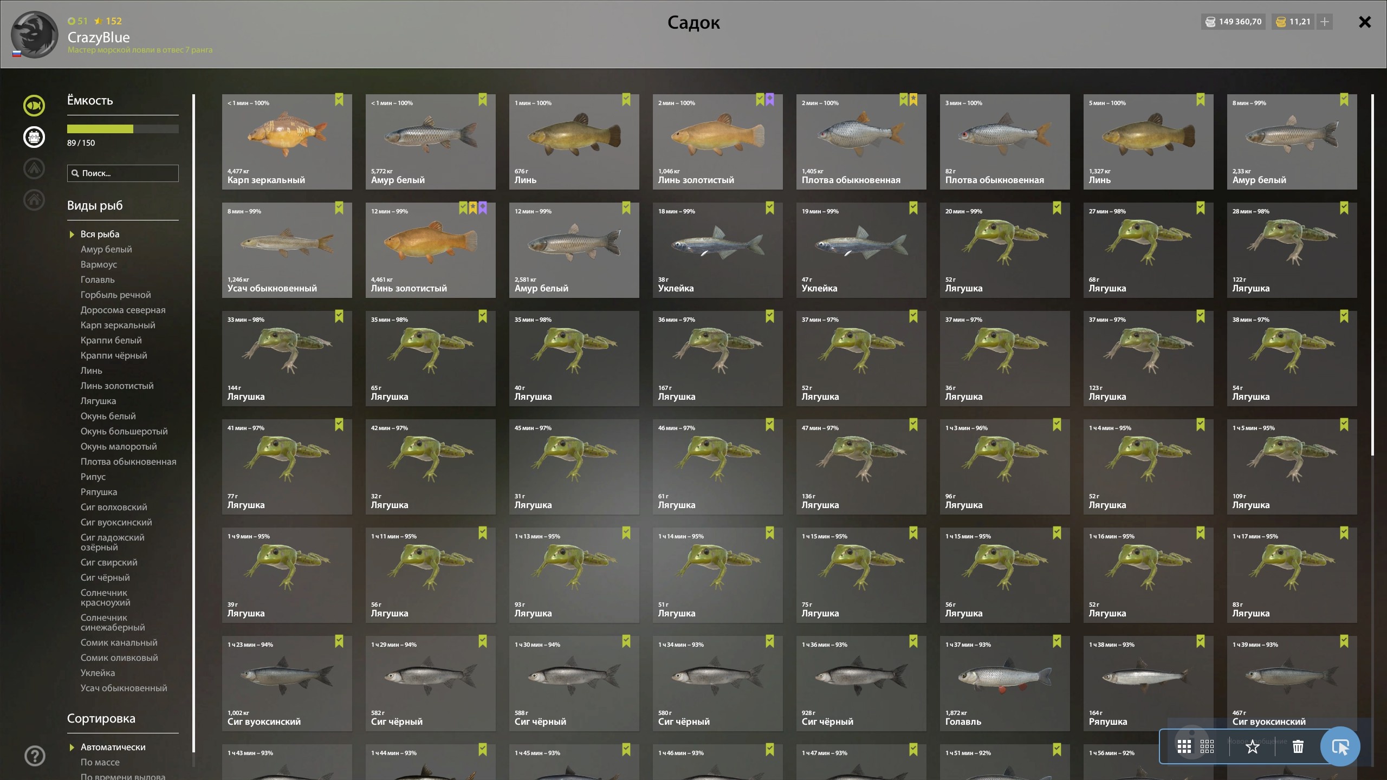This screenshot has height=780, width=1387.
Task: Deselect all with the outlined grid icon
Action: (1207, 746)
